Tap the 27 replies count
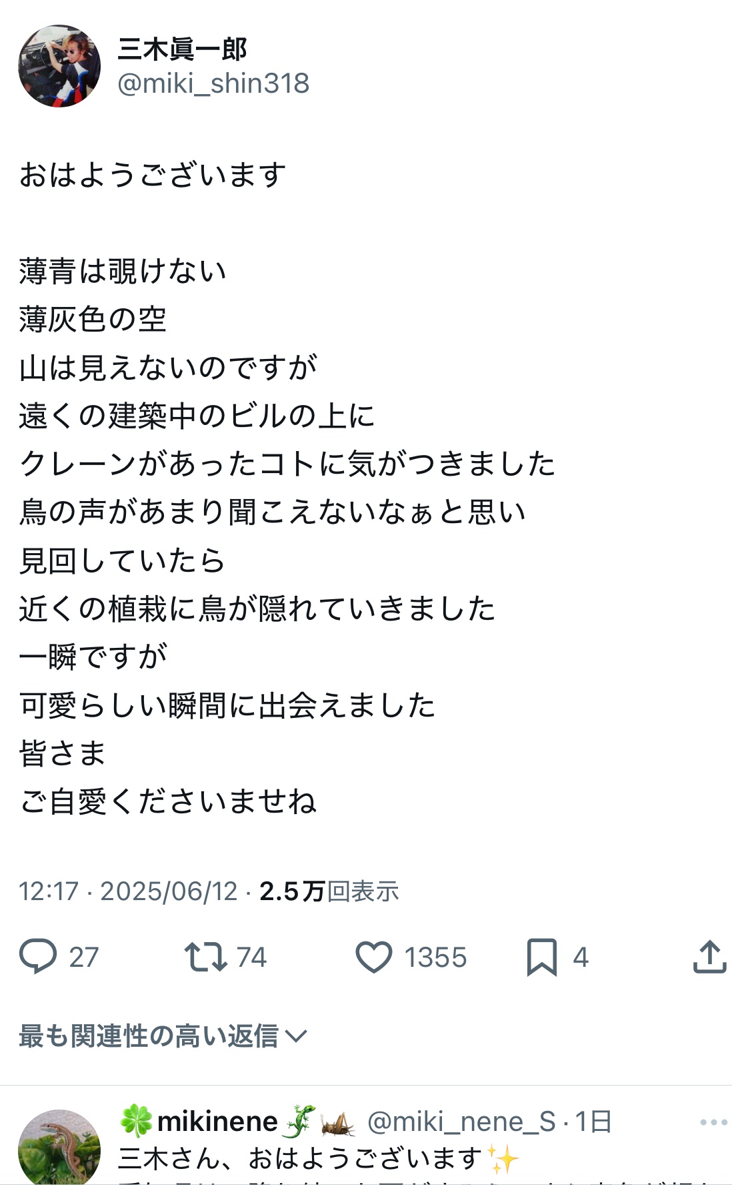 click(84, 957)
